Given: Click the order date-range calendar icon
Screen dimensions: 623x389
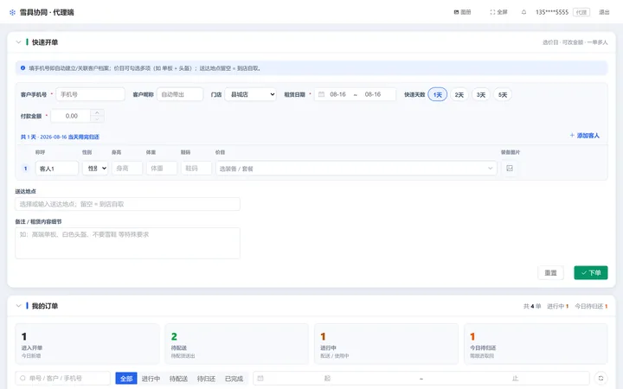Looking at the screenshot, I should pyautogui.click(x=260, y=379).
